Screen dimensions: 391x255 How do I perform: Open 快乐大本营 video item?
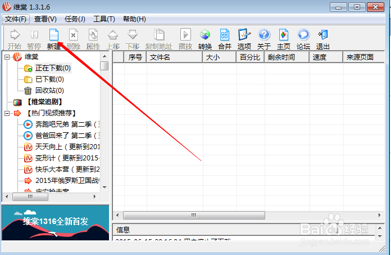(x=67, y=169)
